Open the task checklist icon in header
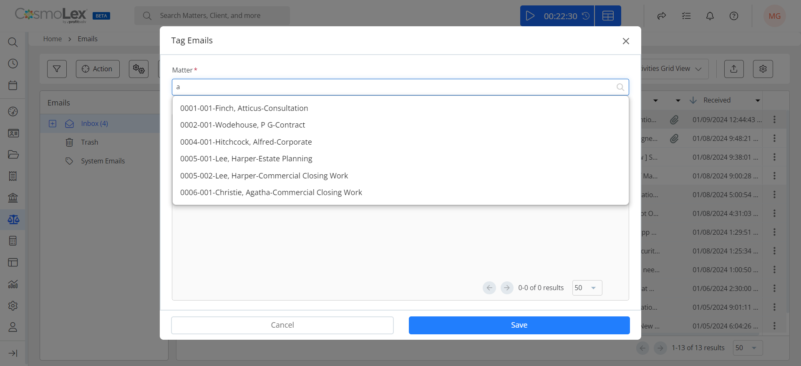 click(x=686, y=16)
